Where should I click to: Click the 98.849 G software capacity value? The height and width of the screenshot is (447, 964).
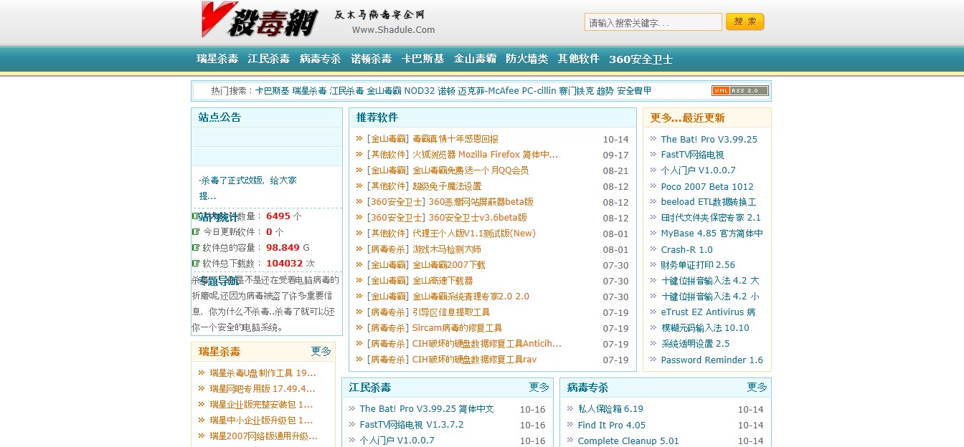(283, 248)
